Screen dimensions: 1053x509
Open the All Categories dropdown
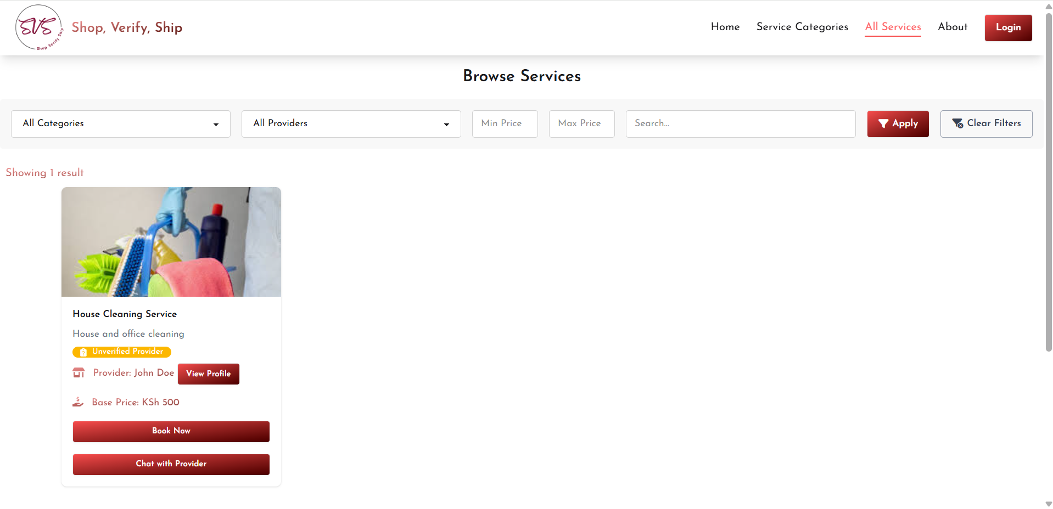tap(121, 124)
